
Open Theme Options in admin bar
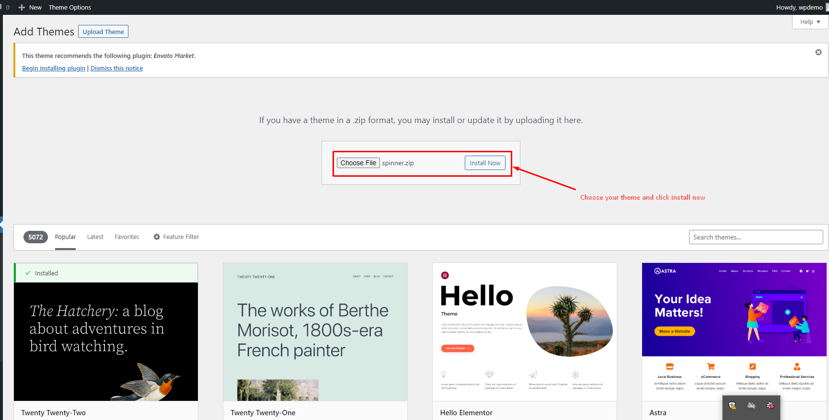click(70, 8)
